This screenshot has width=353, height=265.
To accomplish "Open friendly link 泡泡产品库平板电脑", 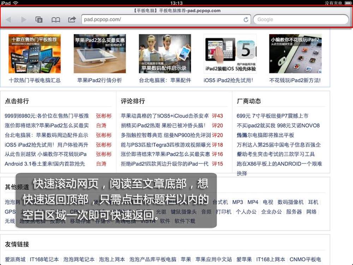I will tap(153, 259).
